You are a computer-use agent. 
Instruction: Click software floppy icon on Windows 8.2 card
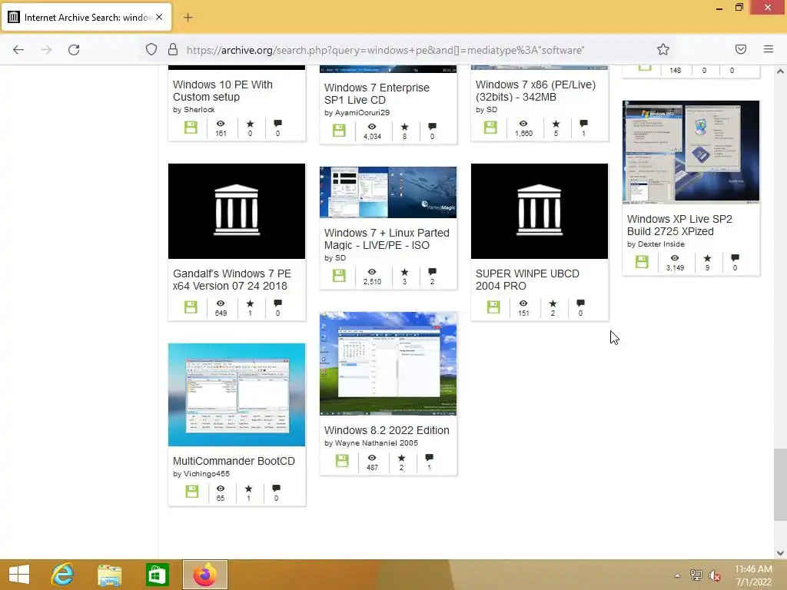point(342,461)
